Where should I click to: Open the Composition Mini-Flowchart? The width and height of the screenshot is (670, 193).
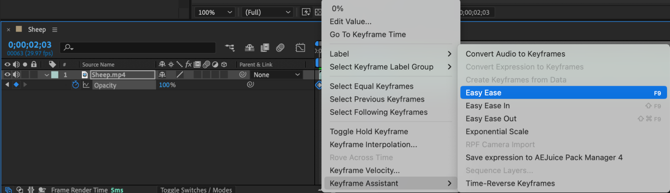point(230,48)
